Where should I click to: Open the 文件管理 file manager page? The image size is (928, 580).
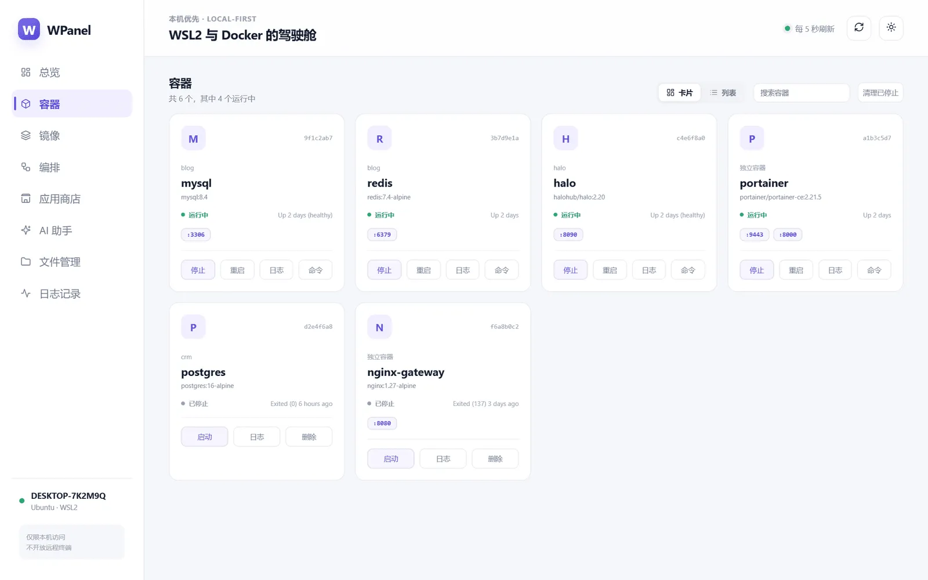pos(72,262)
